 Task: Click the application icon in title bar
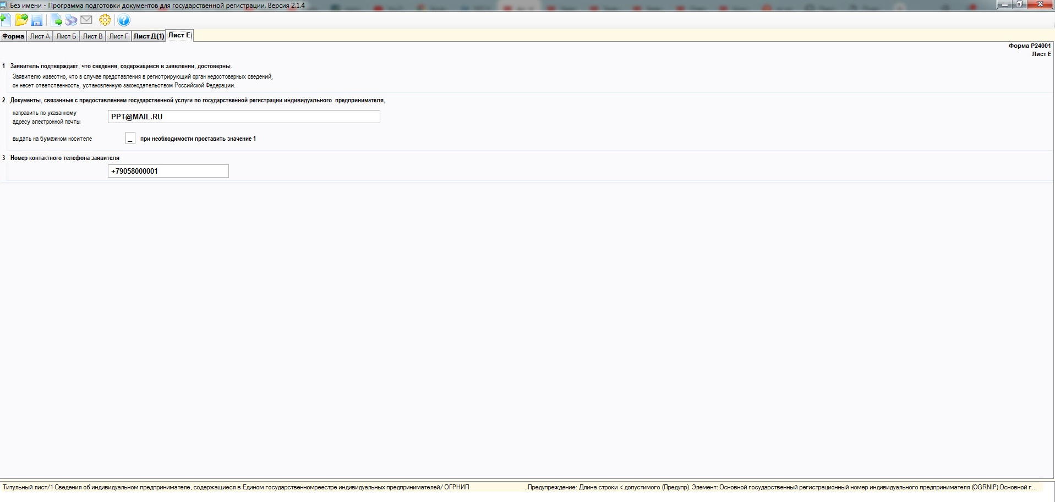coord(4,5)
